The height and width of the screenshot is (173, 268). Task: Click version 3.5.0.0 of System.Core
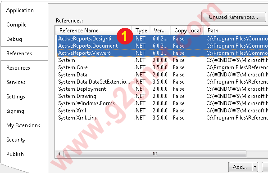160,67
